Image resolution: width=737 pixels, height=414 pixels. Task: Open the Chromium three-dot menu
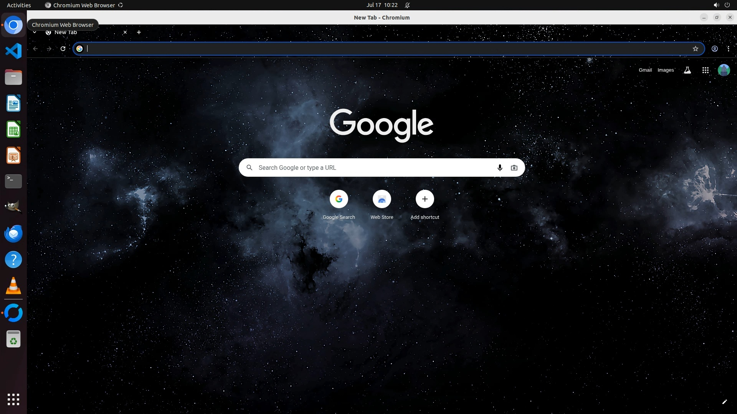(728, 49)
